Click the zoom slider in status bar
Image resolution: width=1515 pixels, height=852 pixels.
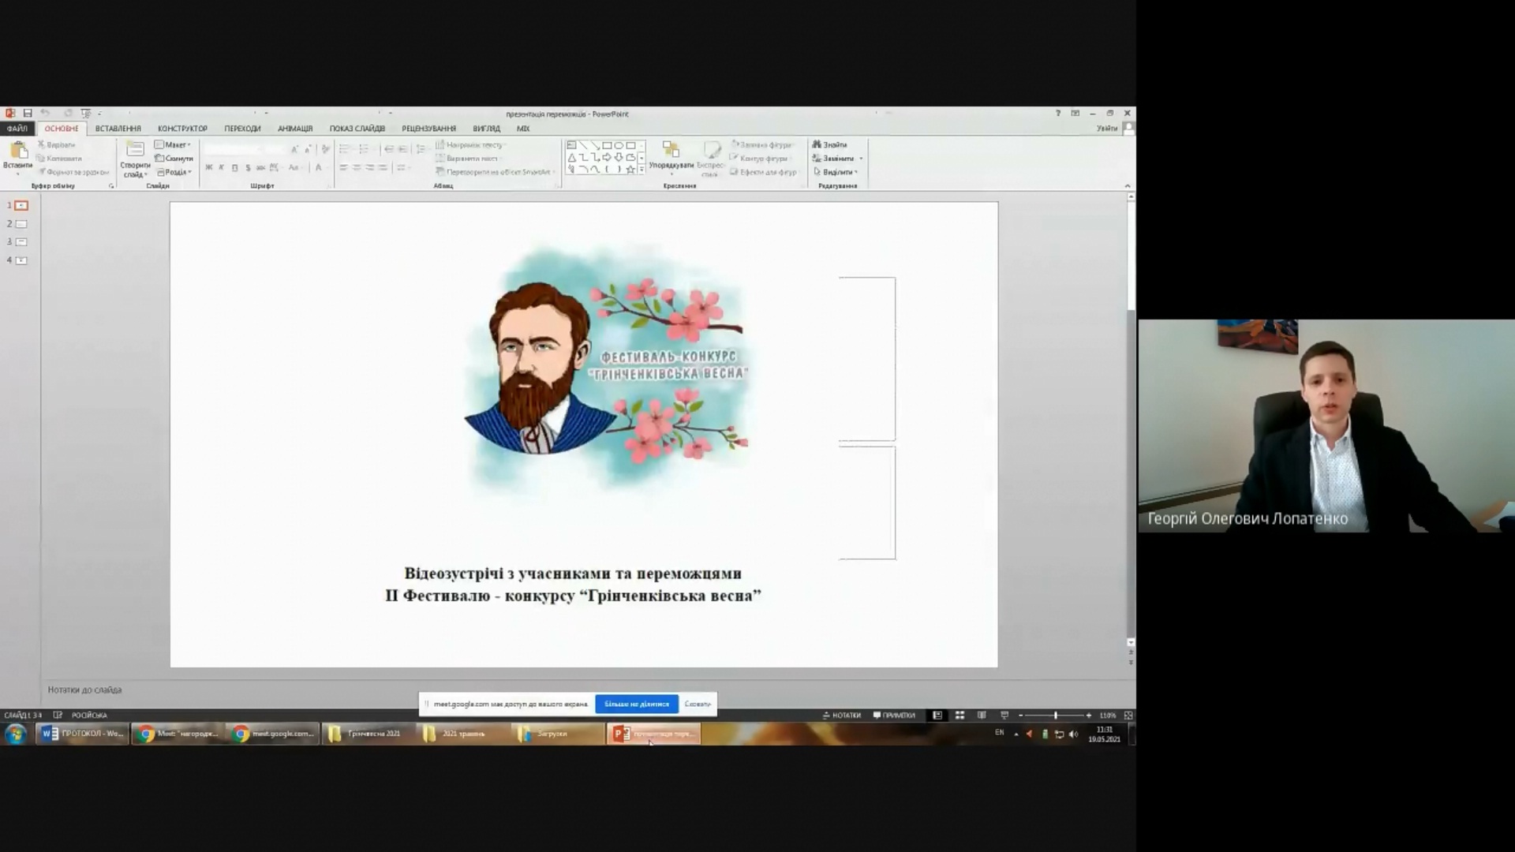[x=1055, y=716]
